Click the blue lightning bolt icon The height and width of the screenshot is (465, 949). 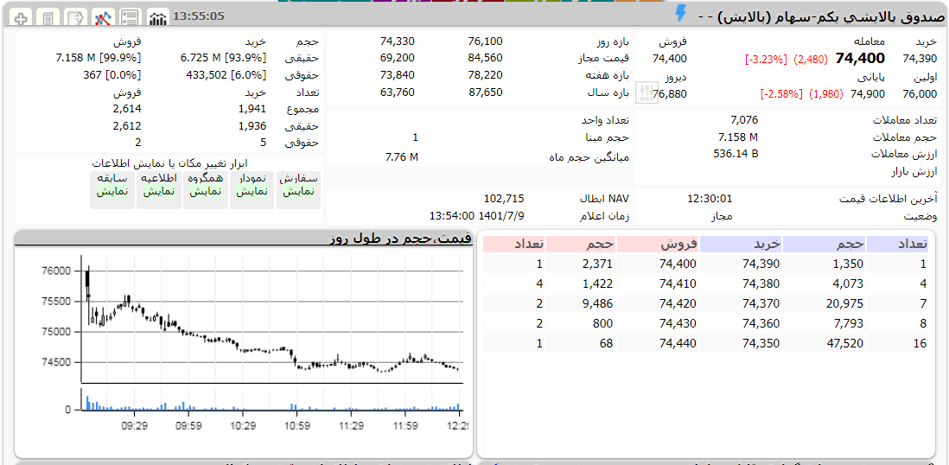click(x=681, y=13)
